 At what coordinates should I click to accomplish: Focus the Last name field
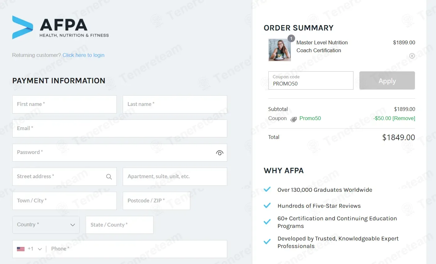coord(175,104)
